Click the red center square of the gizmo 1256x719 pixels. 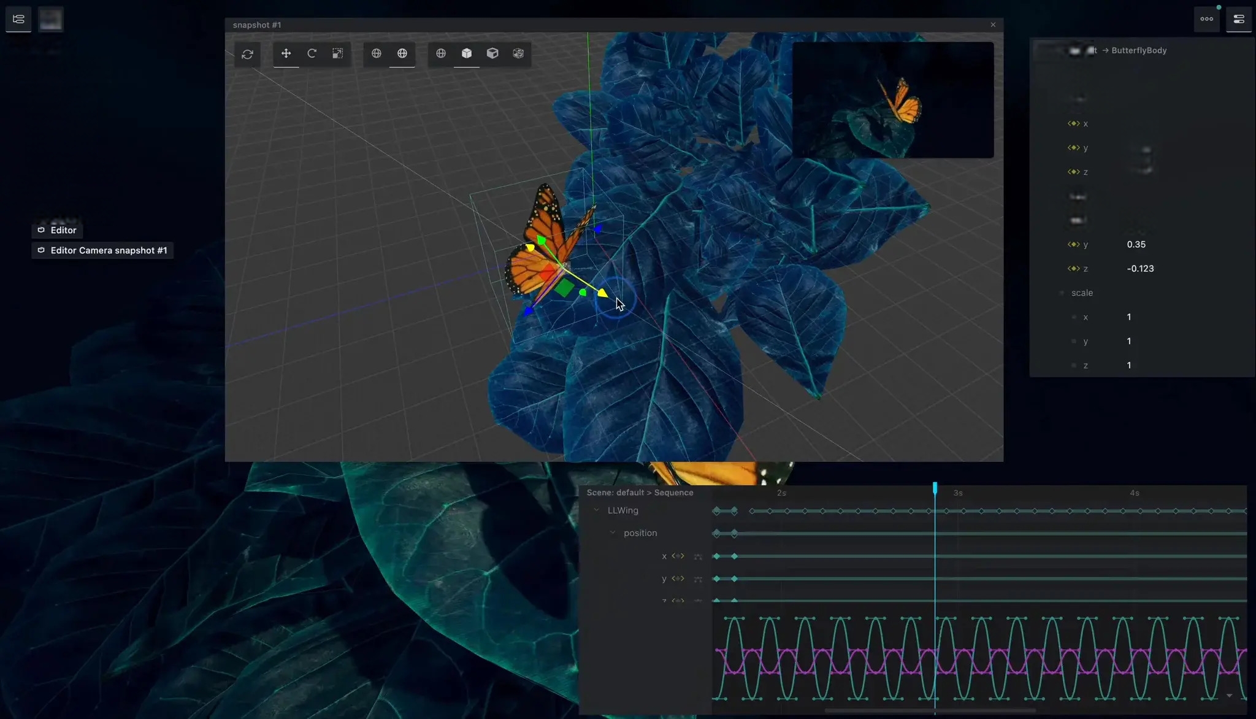point(548,272)
